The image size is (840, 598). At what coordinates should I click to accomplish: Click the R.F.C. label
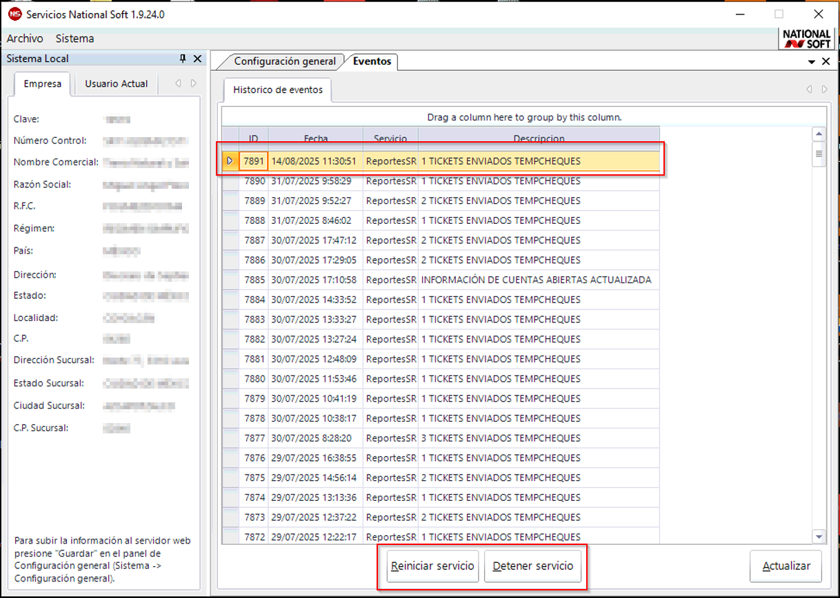(x=24, y=206)
